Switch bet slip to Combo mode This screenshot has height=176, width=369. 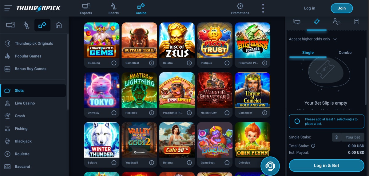[345, 53]
